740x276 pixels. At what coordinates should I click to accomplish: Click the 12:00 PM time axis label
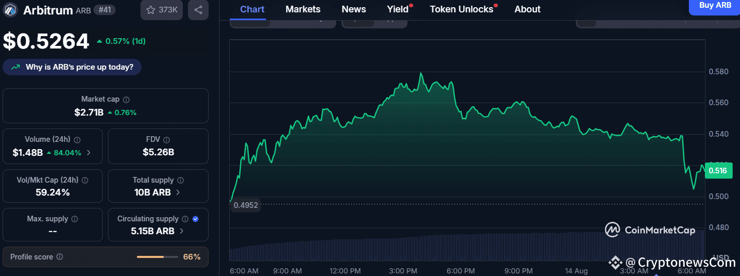point(345,271)
